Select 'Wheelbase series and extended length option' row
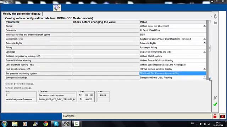The width and height of the screenshot is (227, 127). (x=39, y=35)
